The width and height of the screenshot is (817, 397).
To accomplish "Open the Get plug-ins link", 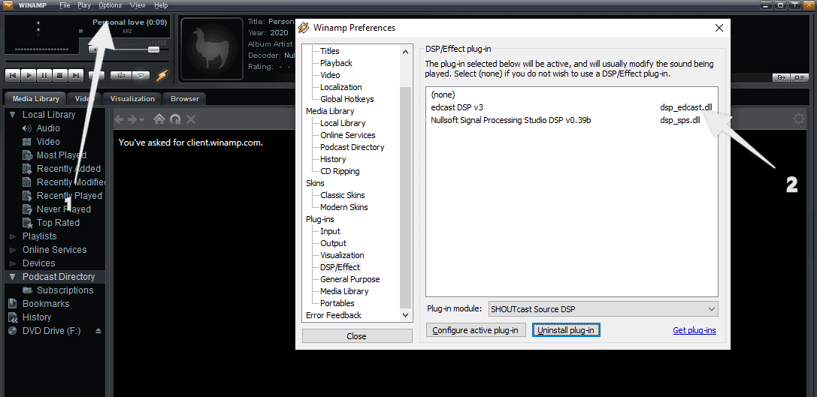I will pyautogui.click(x=694, y=330).
